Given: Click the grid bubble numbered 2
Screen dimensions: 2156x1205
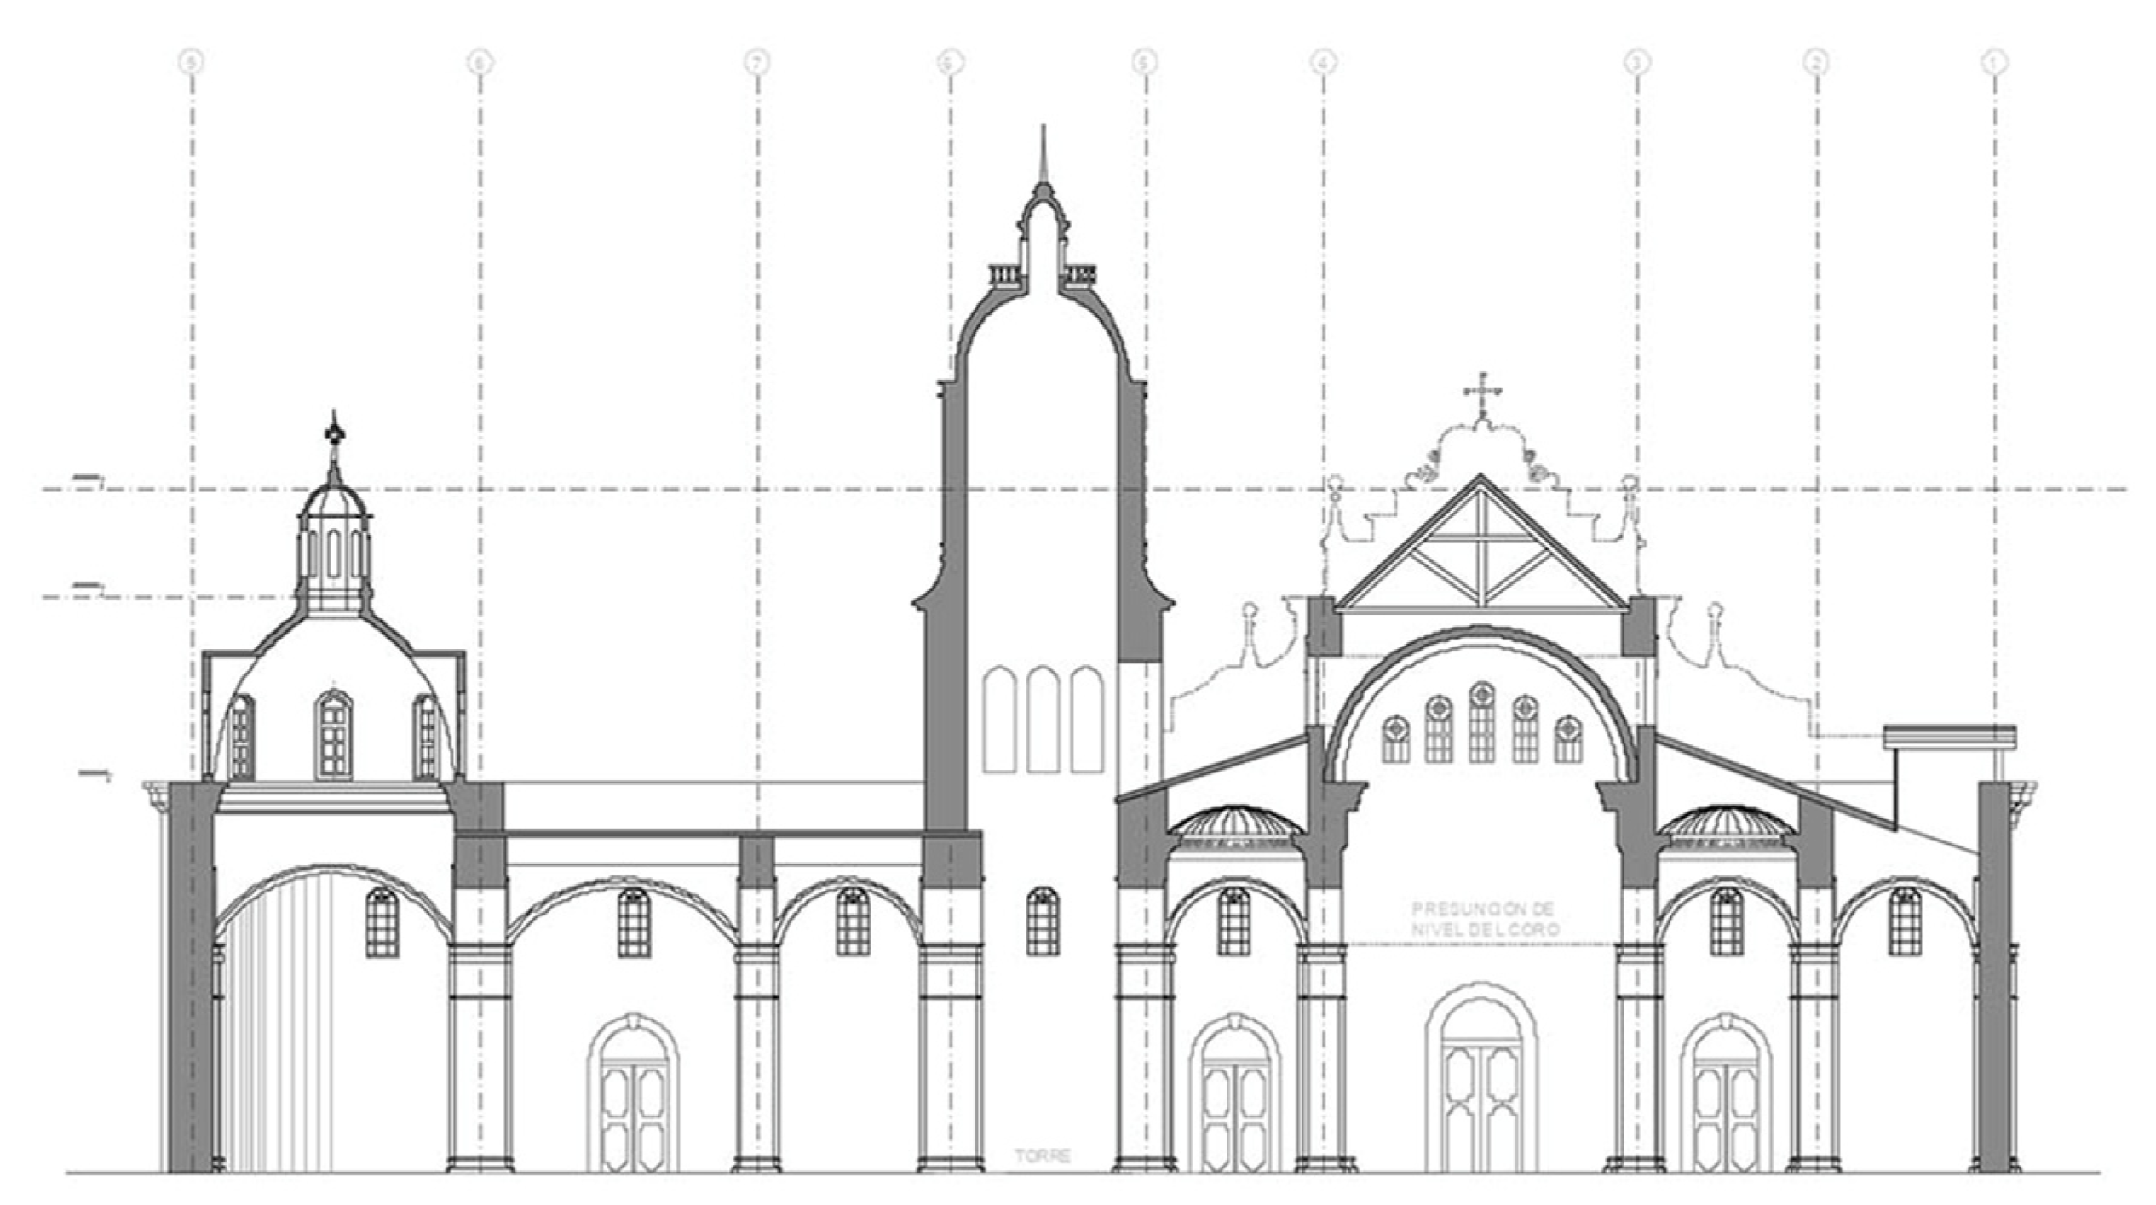Looking at the screenshot, I should (1815, 62).
